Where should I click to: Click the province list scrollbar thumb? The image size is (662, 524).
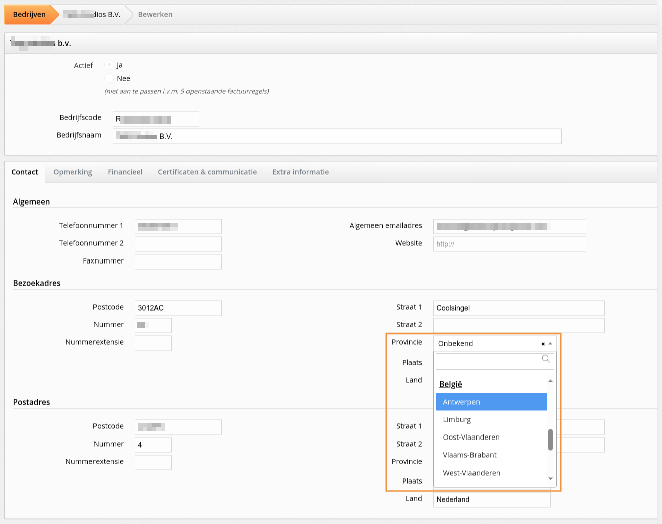550,440
